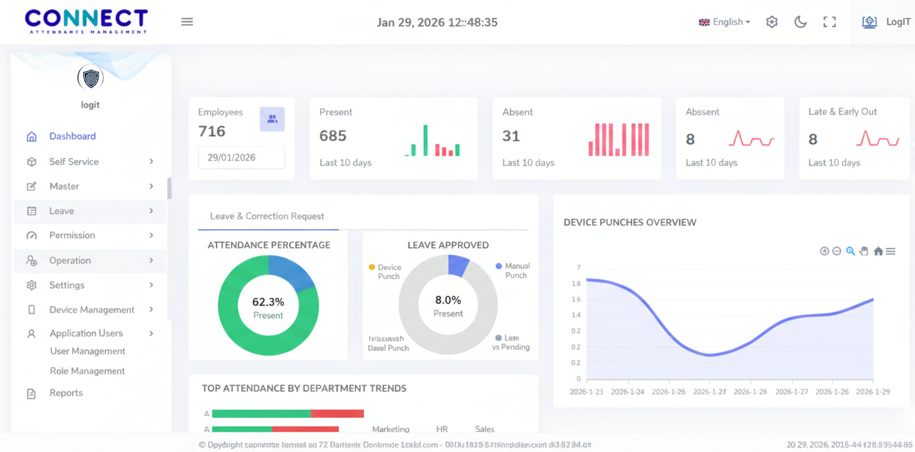Click "716" employees count
The height and width of the screenshot is (452, 915).
pos(212,132)
